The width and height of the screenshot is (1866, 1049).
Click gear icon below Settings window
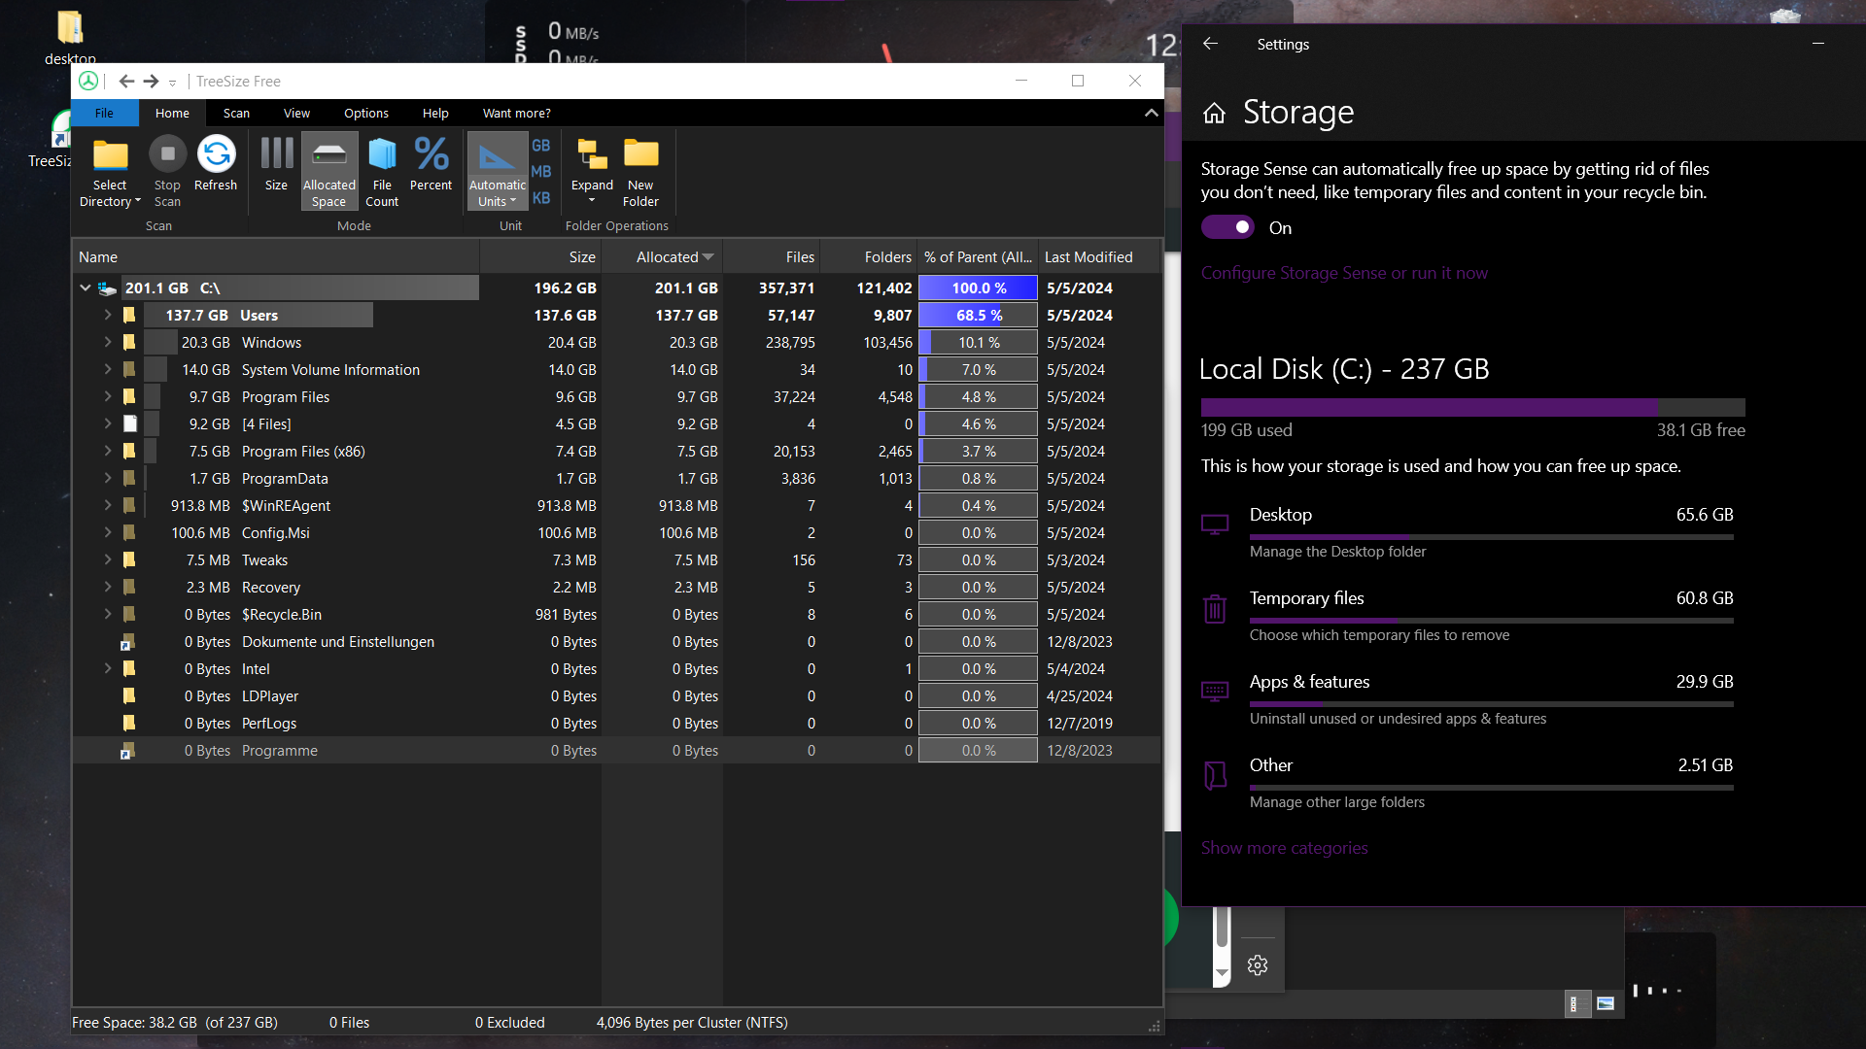tap(1258, 964)
